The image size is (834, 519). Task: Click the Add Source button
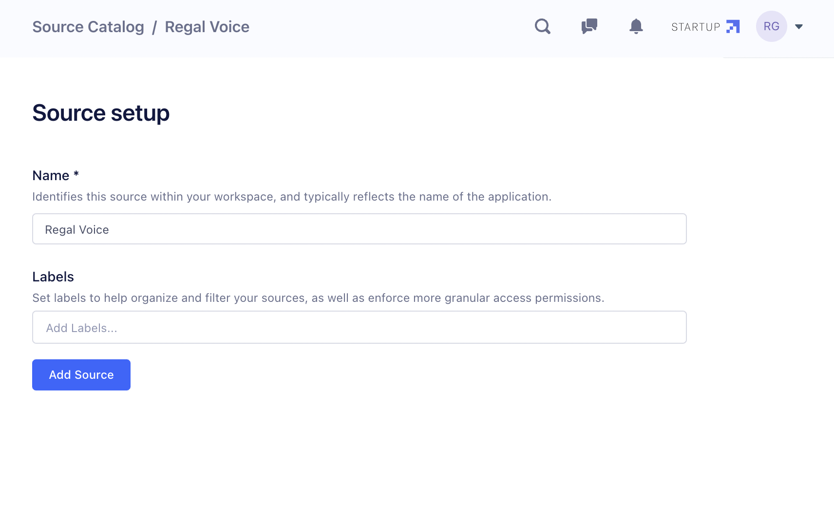(x=81, y=375)
